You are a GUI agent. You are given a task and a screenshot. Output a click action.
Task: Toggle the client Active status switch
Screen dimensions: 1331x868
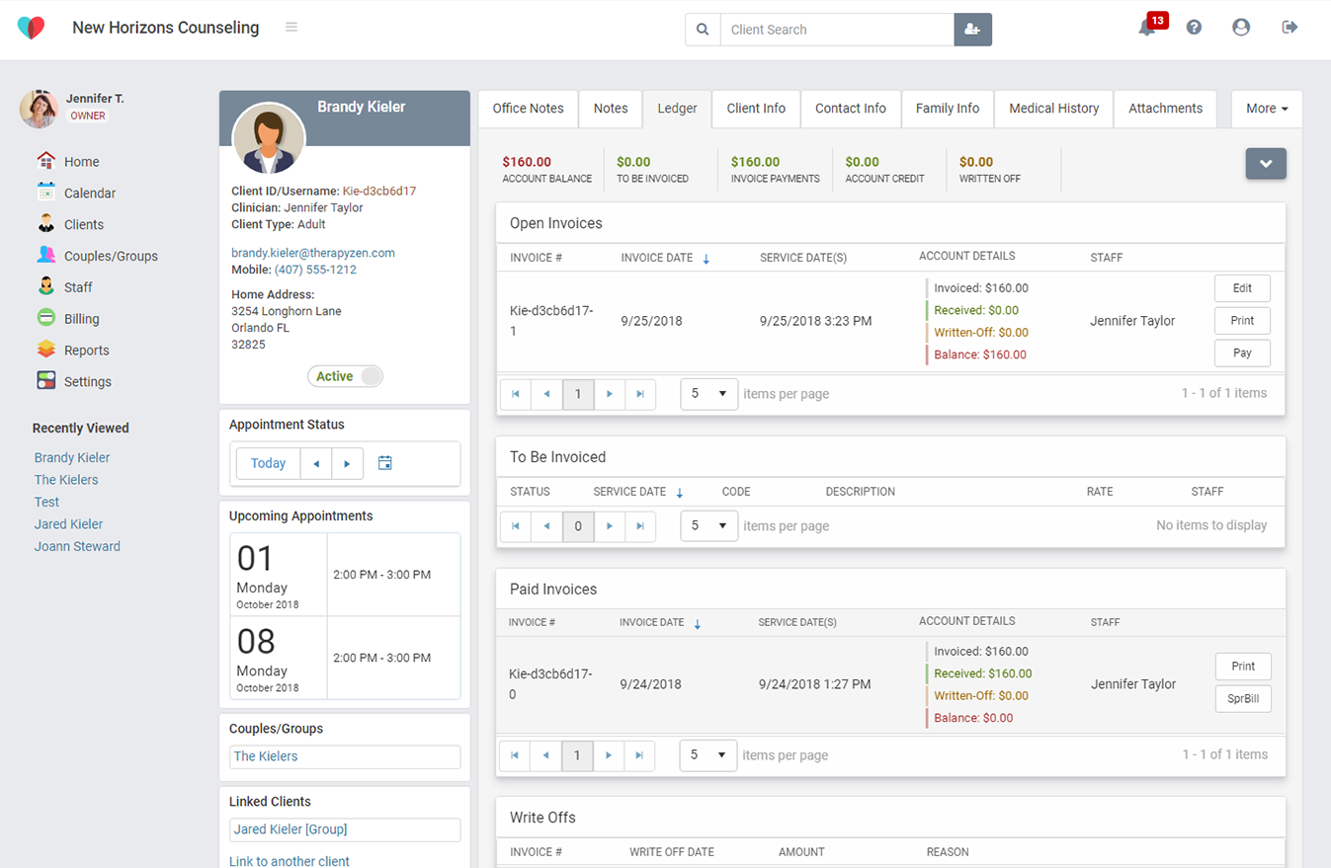pyautogui.click(x=345, y=376)
